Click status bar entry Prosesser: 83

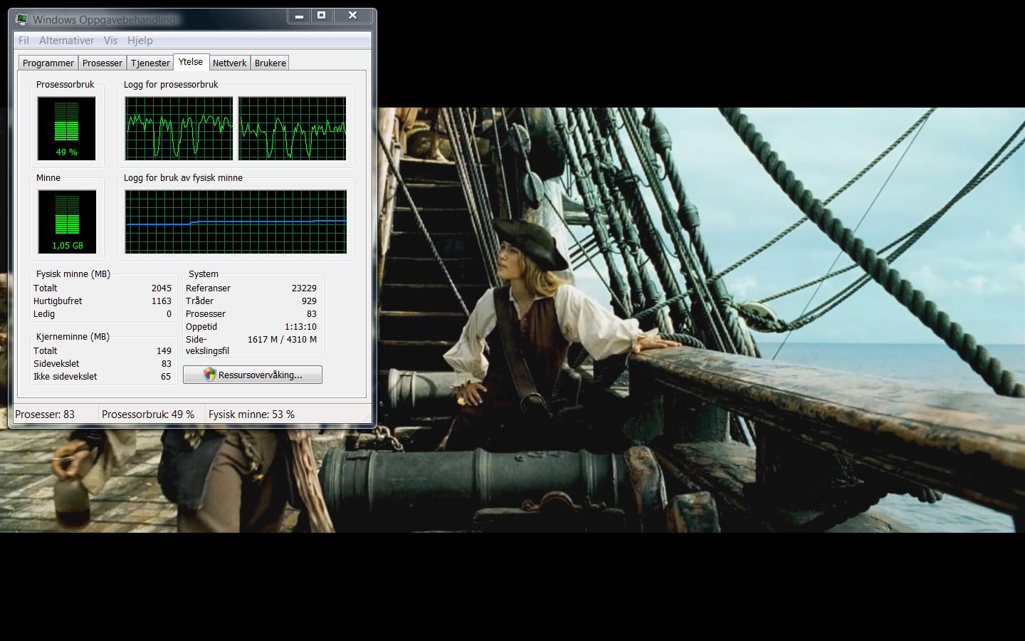45,415
